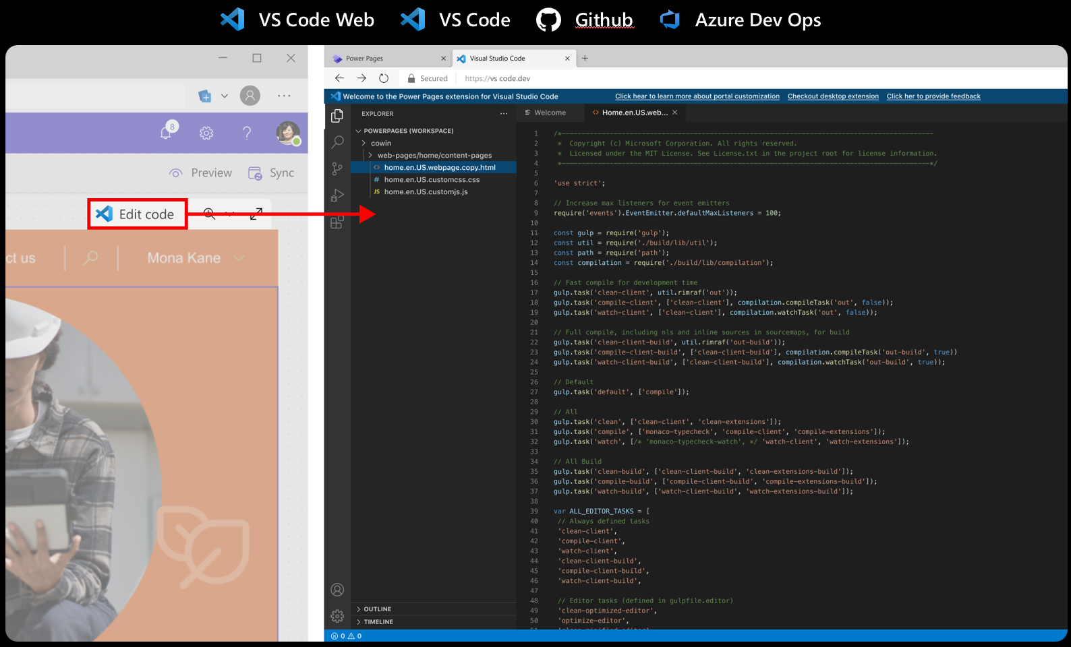Open Mona Kane dropdown menu
Image resolution: width=1071 pixels, height=647 pixels.
pyautogui.click(x=195, y=258)
